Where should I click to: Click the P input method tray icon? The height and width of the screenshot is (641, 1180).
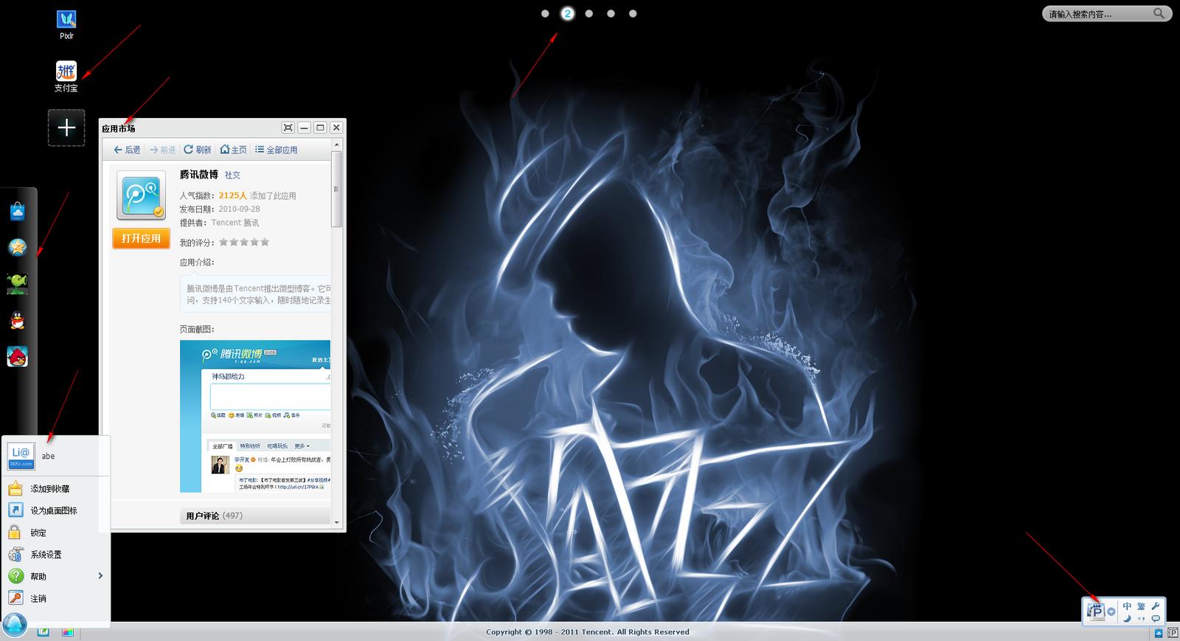1173,633
